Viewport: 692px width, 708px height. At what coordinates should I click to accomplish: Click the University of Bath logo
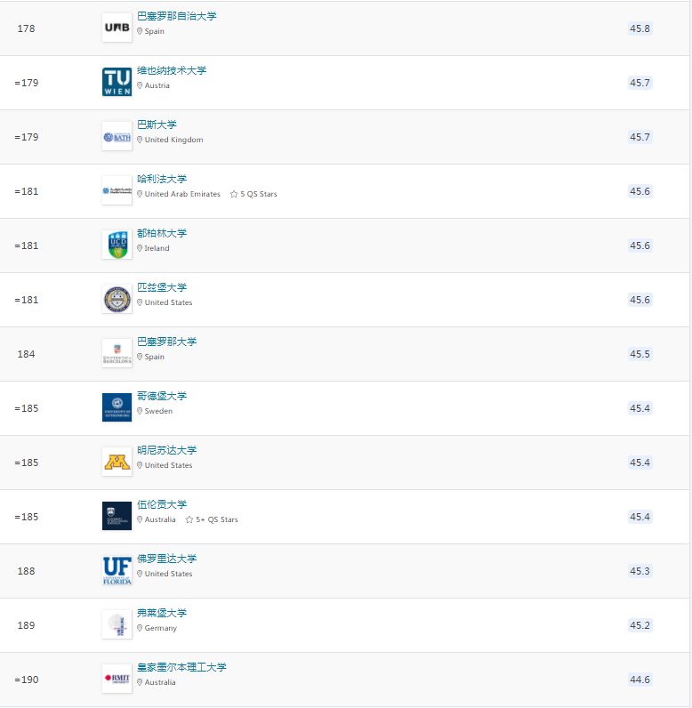[x=117, y=136]
